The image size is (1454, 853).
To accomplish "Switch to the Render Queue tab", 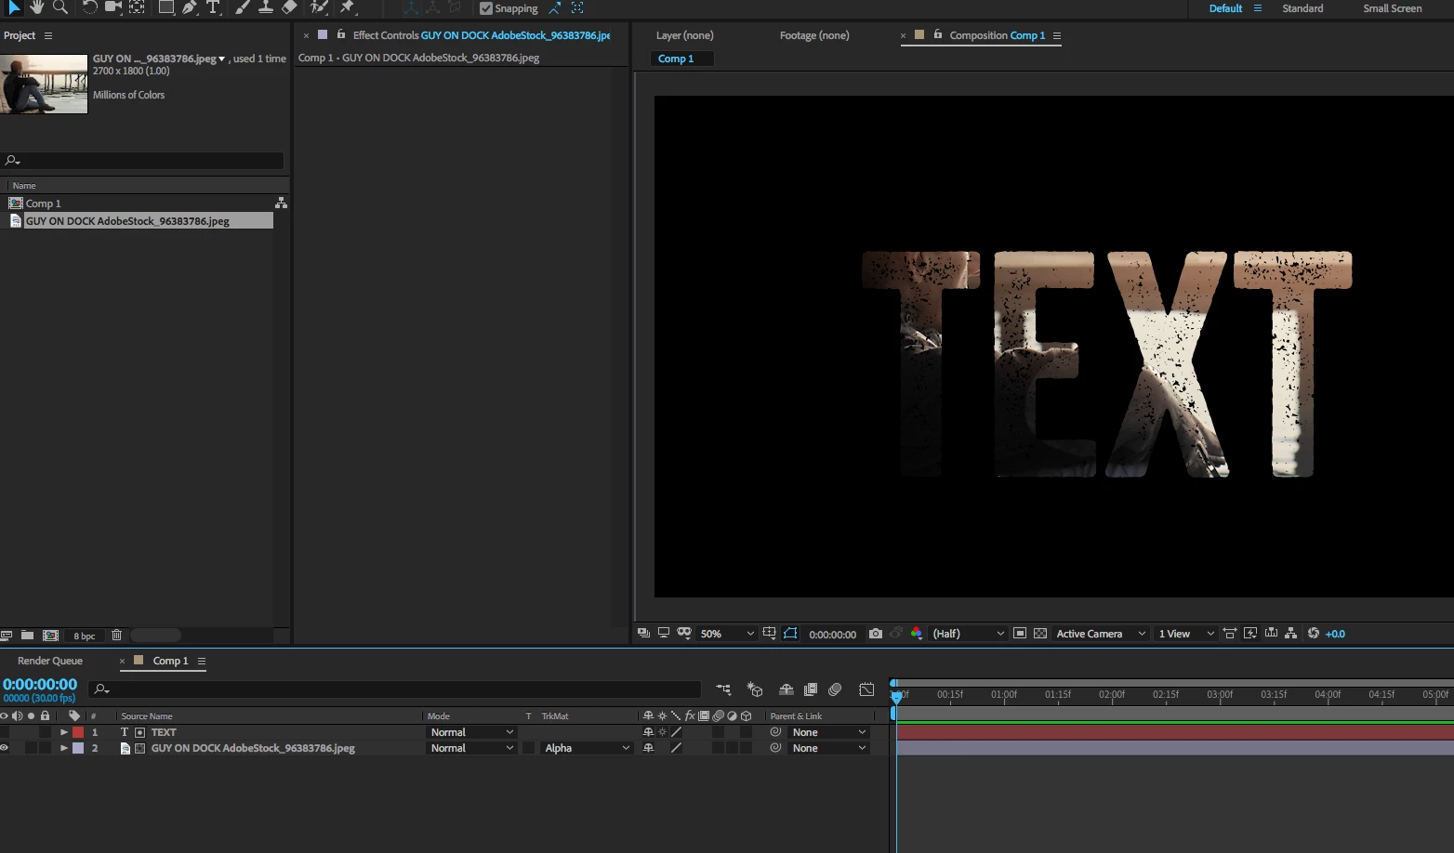I will click(x=50, y=661).
